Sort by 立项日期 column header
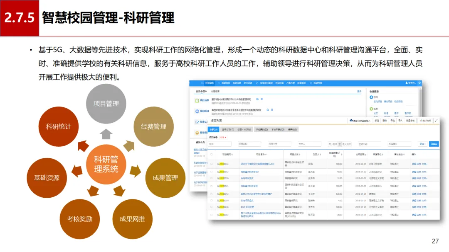This screenshot has height=252, width=449. (361, 155)
